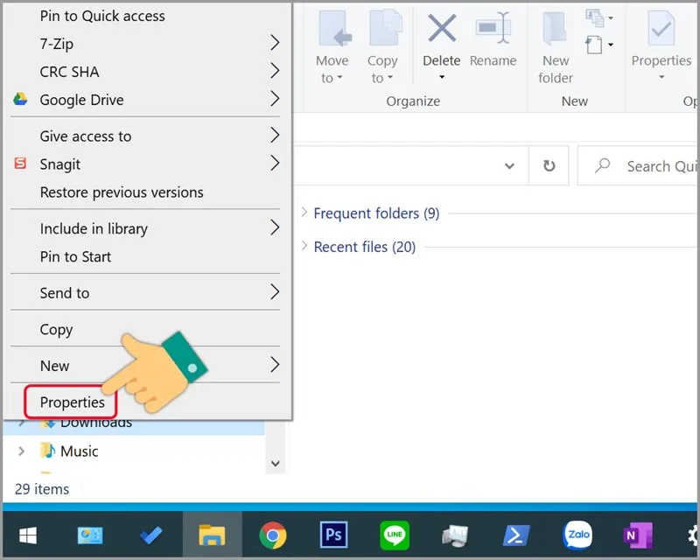Open the Zalo app in taskbar
Image resolution: width=700 pixels, height=560 pixels.
pos(577,534)
